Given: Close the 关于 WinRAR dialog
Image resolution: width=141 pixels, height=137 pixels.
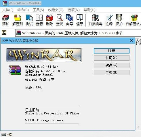Looking at the screenshot, I should click(132, 41).
